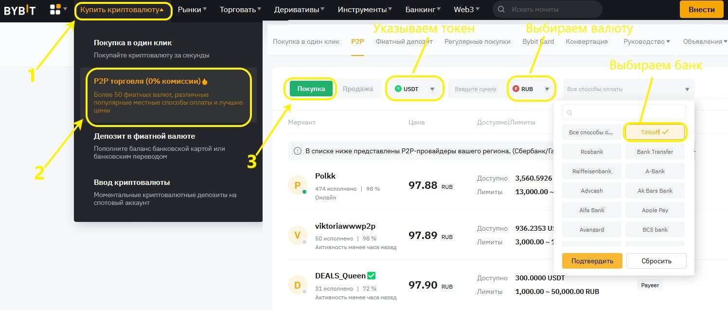Screen dimensions: 728x310
Task: Click the USDT token icon
Action: tap(398, 89)
